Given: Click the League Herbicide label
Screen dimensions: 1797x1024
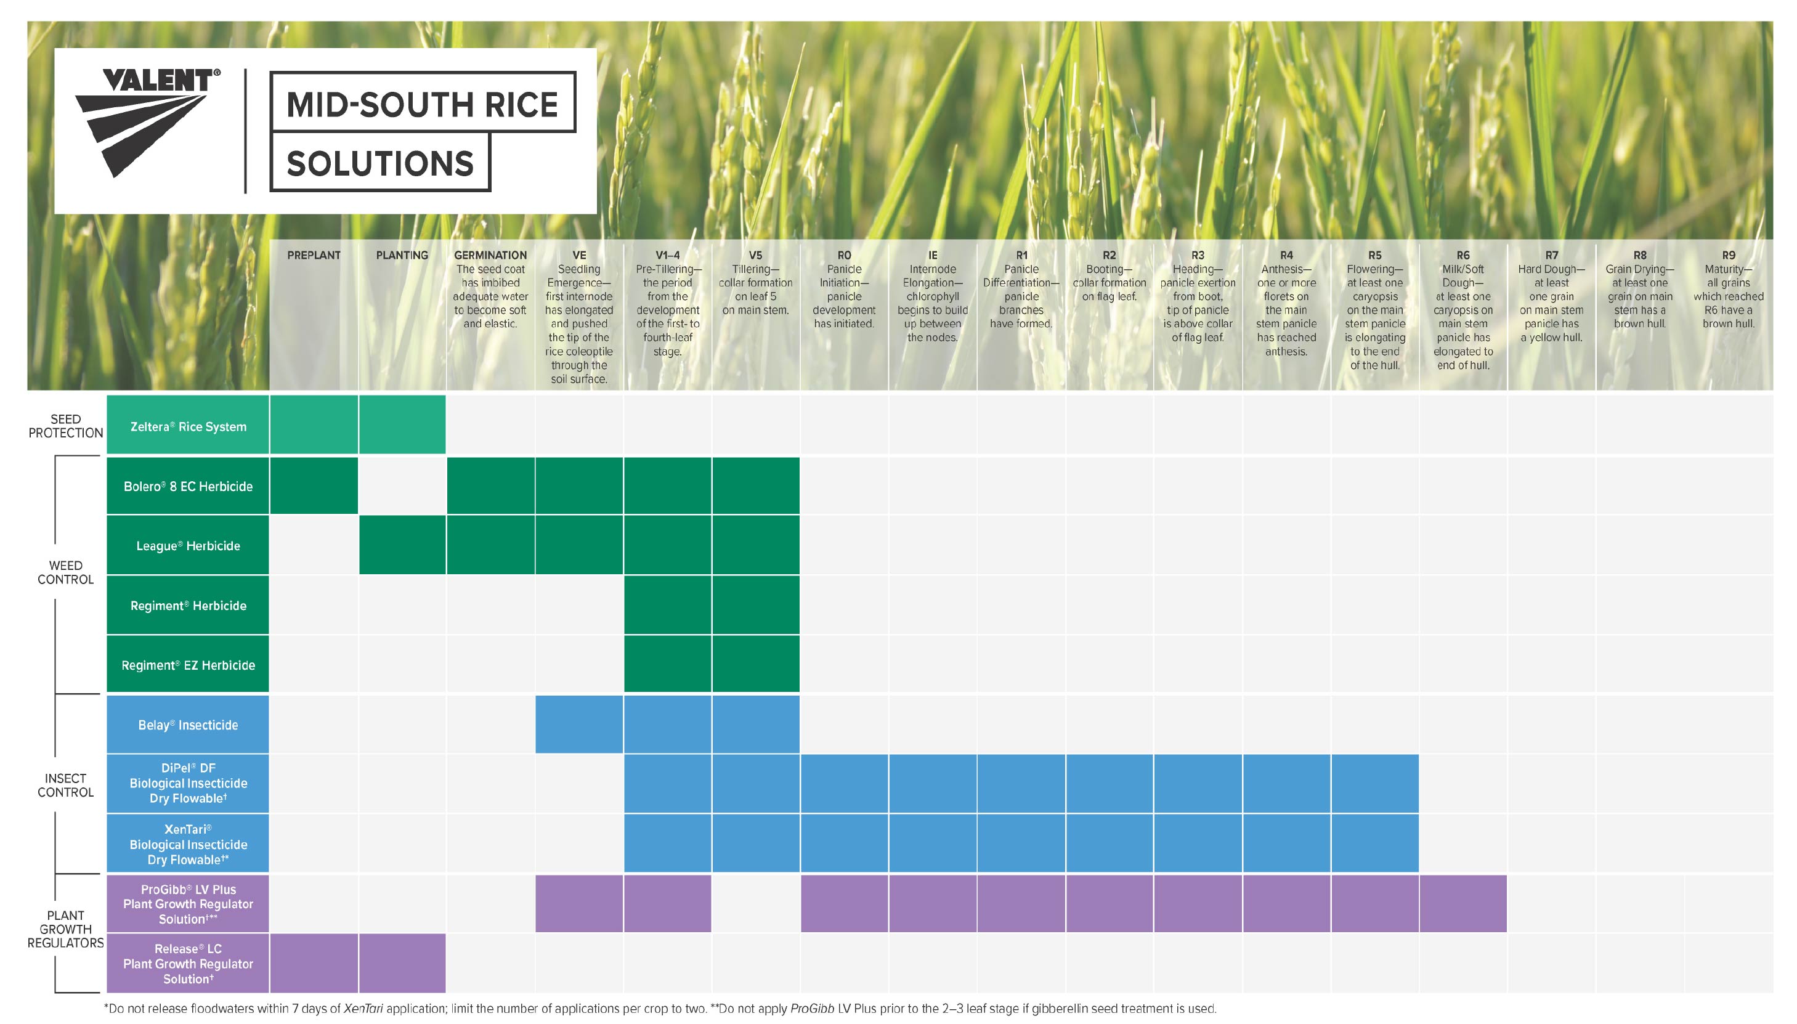Looking at the screenshot, I should pyautogui.click(x=188, y=546).
